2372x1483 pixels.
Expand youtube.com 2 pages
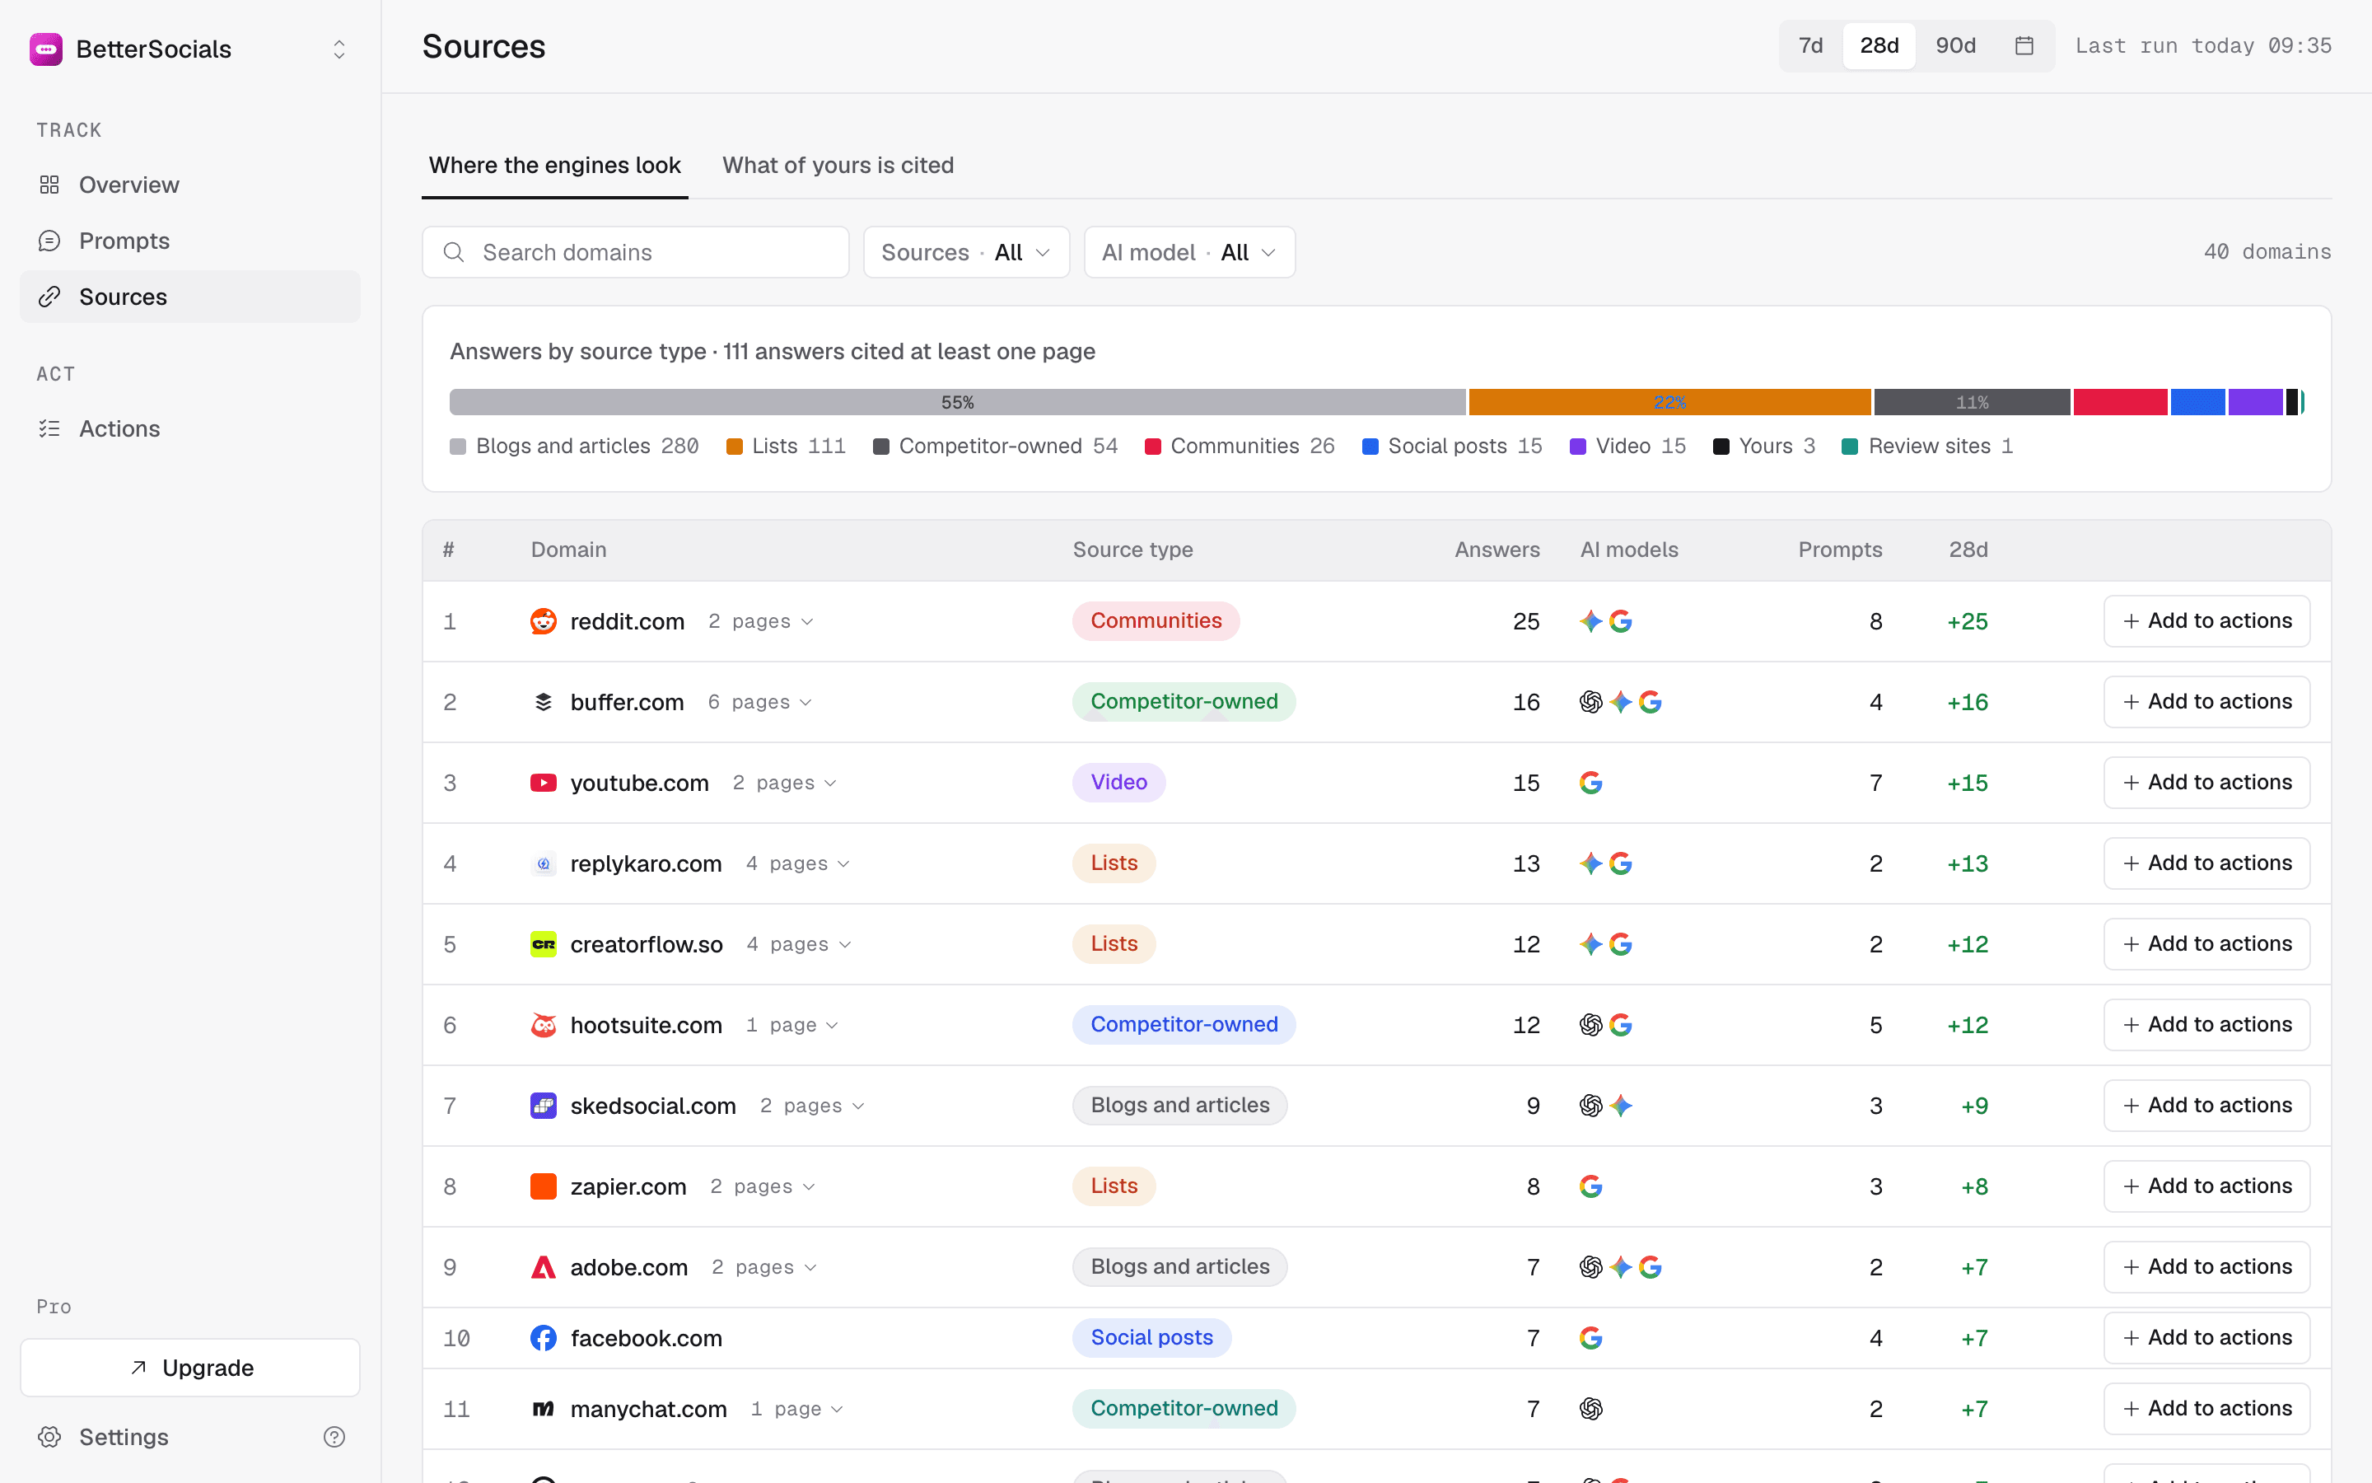pos(784,783)
